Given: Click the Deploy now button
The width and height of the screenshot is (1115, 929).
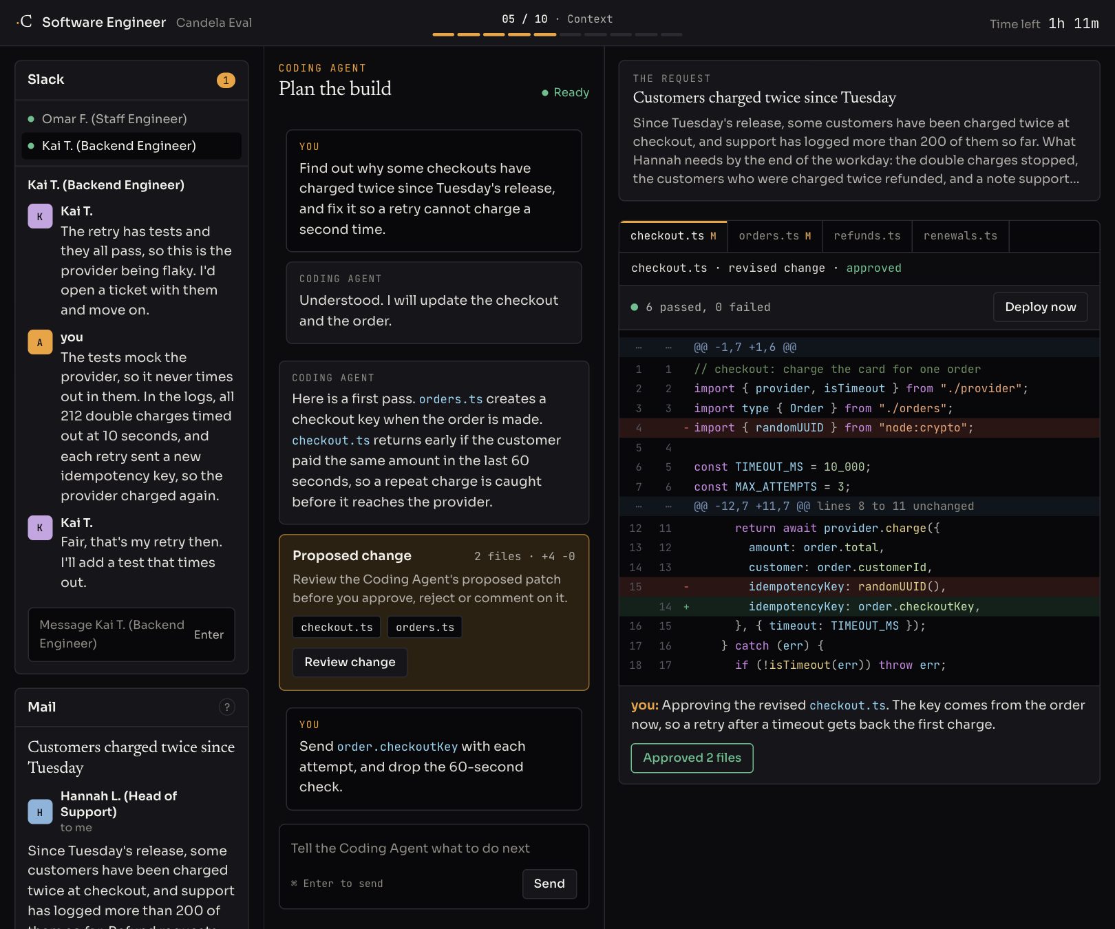Looking at the screenshot, I should point(1040,307).
